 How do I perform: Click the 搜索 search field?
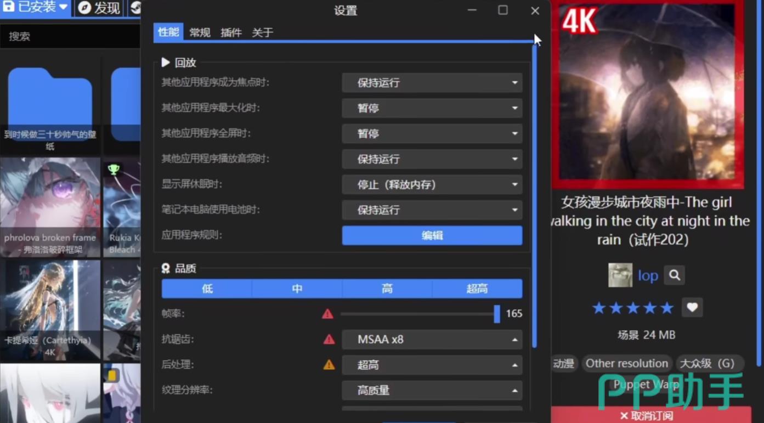pyautogui.click(x=70, y=36)
